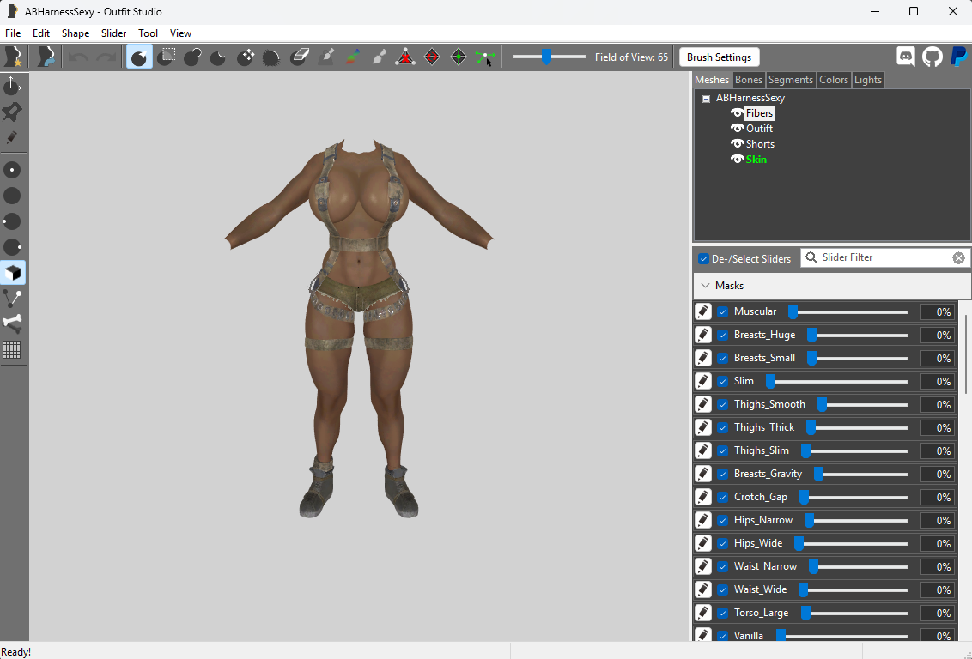This screenshot has height=659, width=972.
Task: Edit the Crotch_Gap slider pencil button
Action: 703,497
